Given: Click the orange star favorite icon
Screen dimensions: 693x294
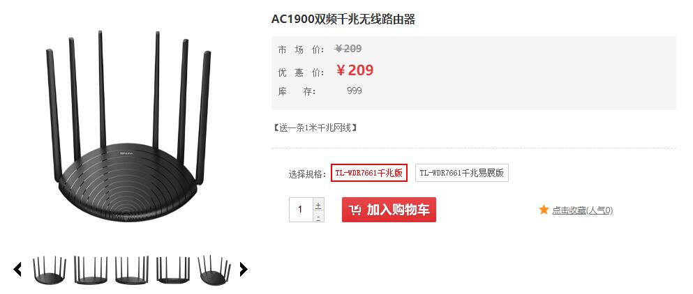Looking at the screenshot, I should coord(544,210).
